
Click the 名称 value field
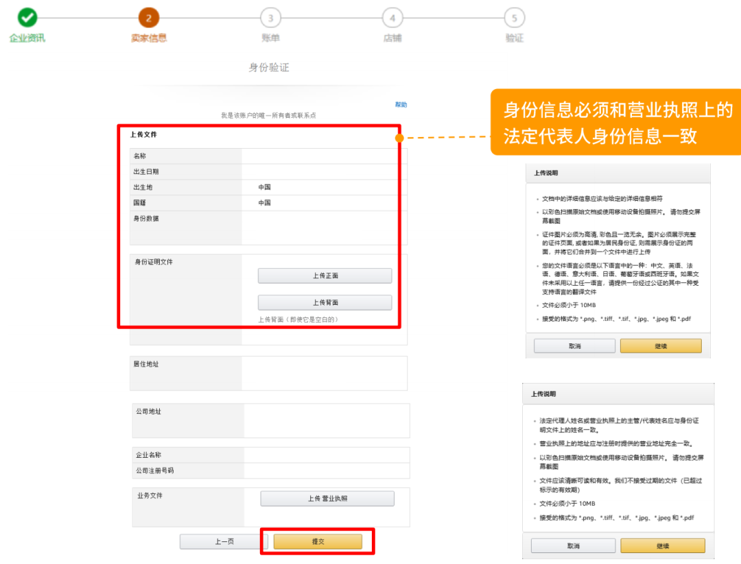coord(324,156)
